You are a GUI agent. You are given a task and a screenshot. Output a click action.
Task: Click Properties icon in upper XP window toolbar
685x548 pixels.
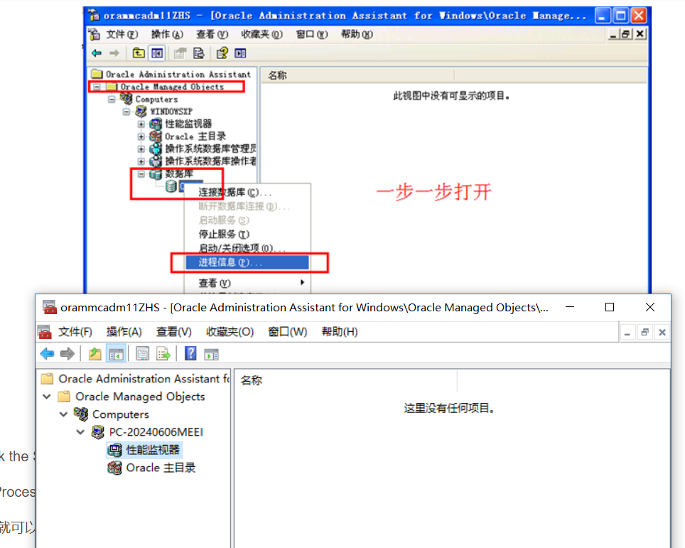coord(180,53)
